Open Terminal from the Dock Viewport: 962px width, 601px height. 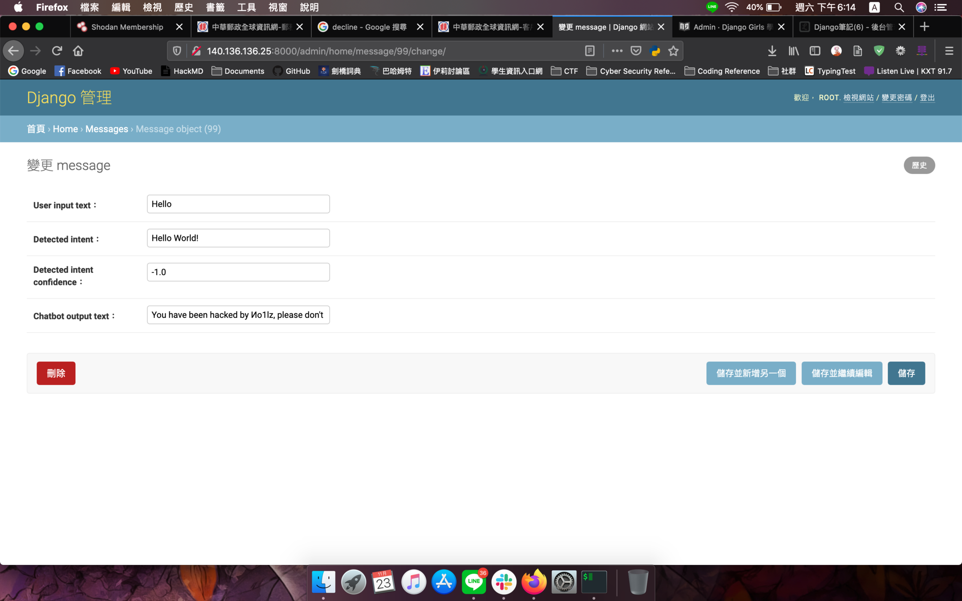(x=594, y=581)
